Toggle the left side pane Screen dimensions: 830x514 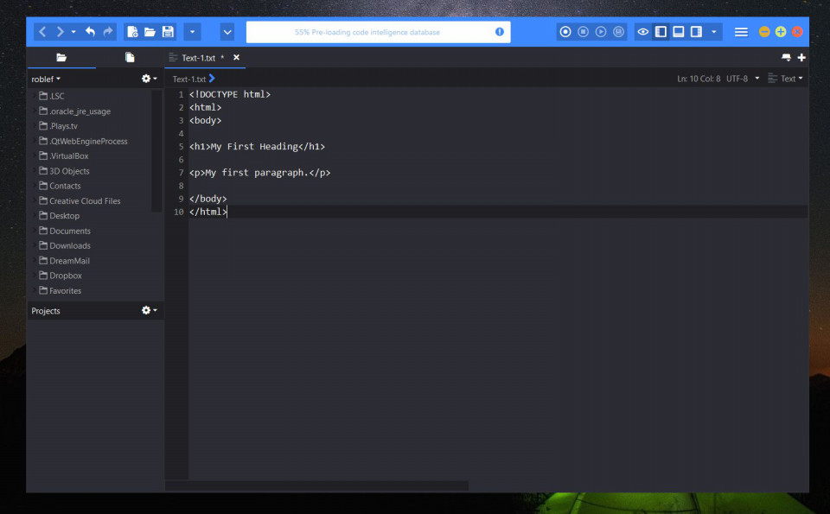[x=661, y=32]
